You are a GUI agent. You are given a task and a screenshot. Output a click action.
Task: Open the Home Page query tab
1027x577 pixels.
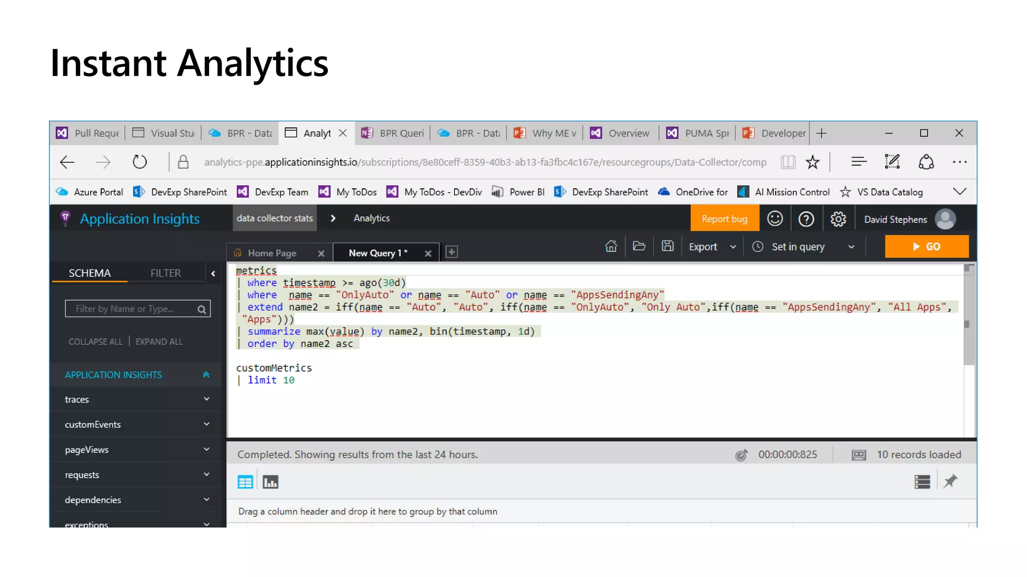pyautogui.click(x=272, y=253)
